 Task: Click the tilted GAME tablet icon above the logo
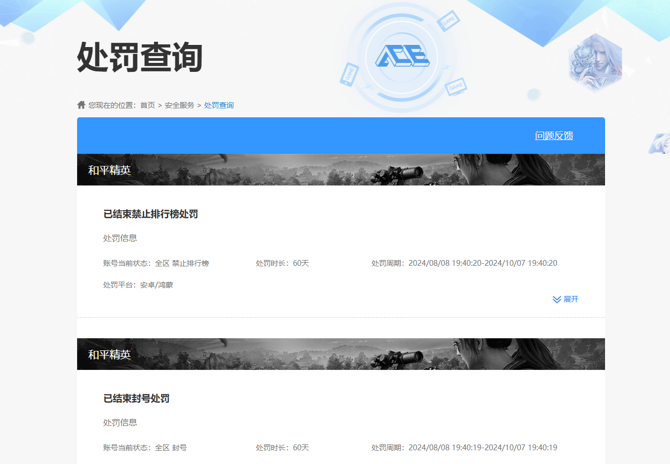[x=449, y=21]
